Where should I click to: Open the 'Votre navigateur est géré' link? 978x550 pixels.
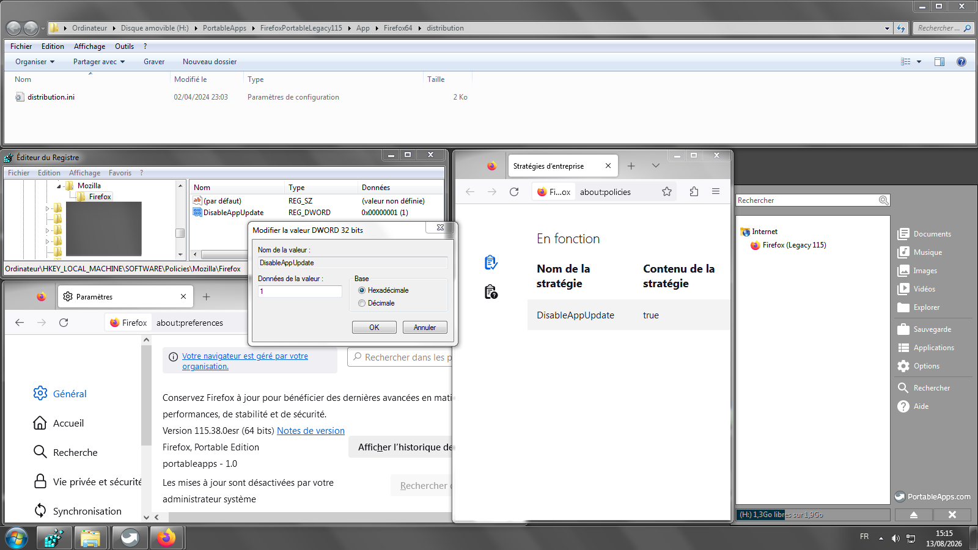[x=245, y=361]
